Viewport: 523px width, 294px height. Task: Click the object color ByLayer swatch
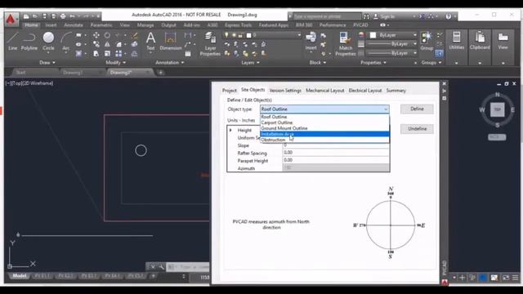pyautogui.click(x=373, y=35)
